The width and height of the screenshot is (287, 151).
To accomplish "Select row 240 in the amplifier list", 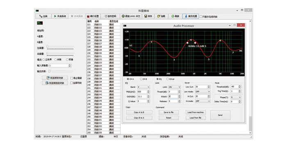I will pos(103,85).
